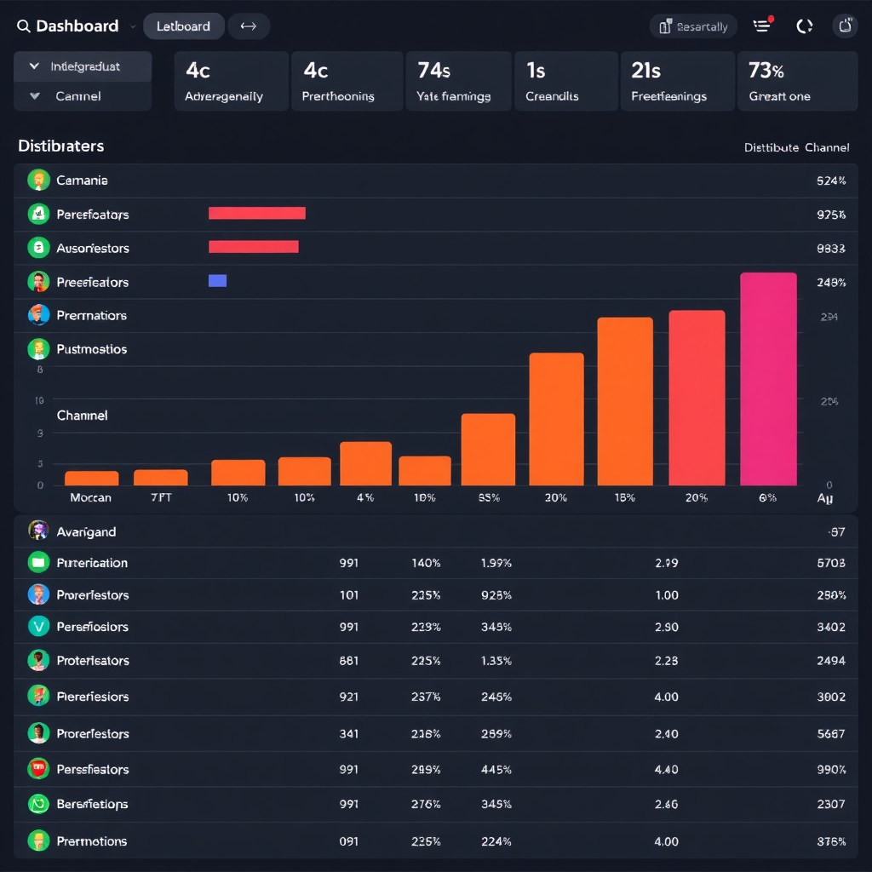The width and height of the screenshot is (872, 872).
Task: Click the tall pink bar in chart
Action: click(768, 379)
